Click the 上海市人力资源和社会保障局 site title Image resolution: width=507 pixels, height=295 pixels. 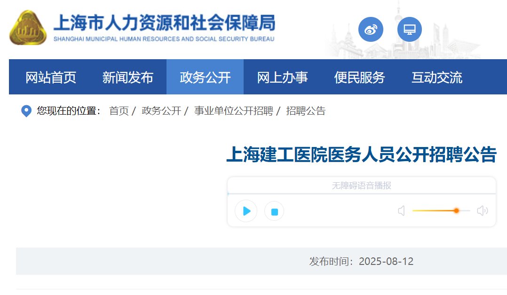click(164, 23)
